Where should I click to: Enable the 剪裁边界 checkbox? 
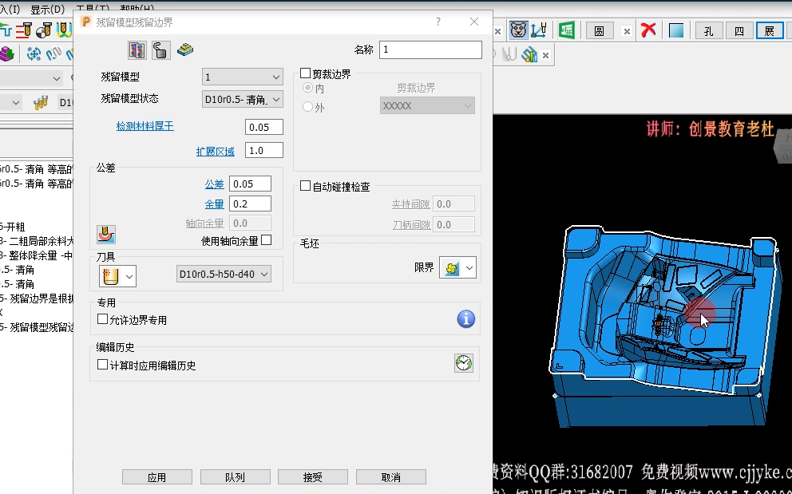click(305, 73)
